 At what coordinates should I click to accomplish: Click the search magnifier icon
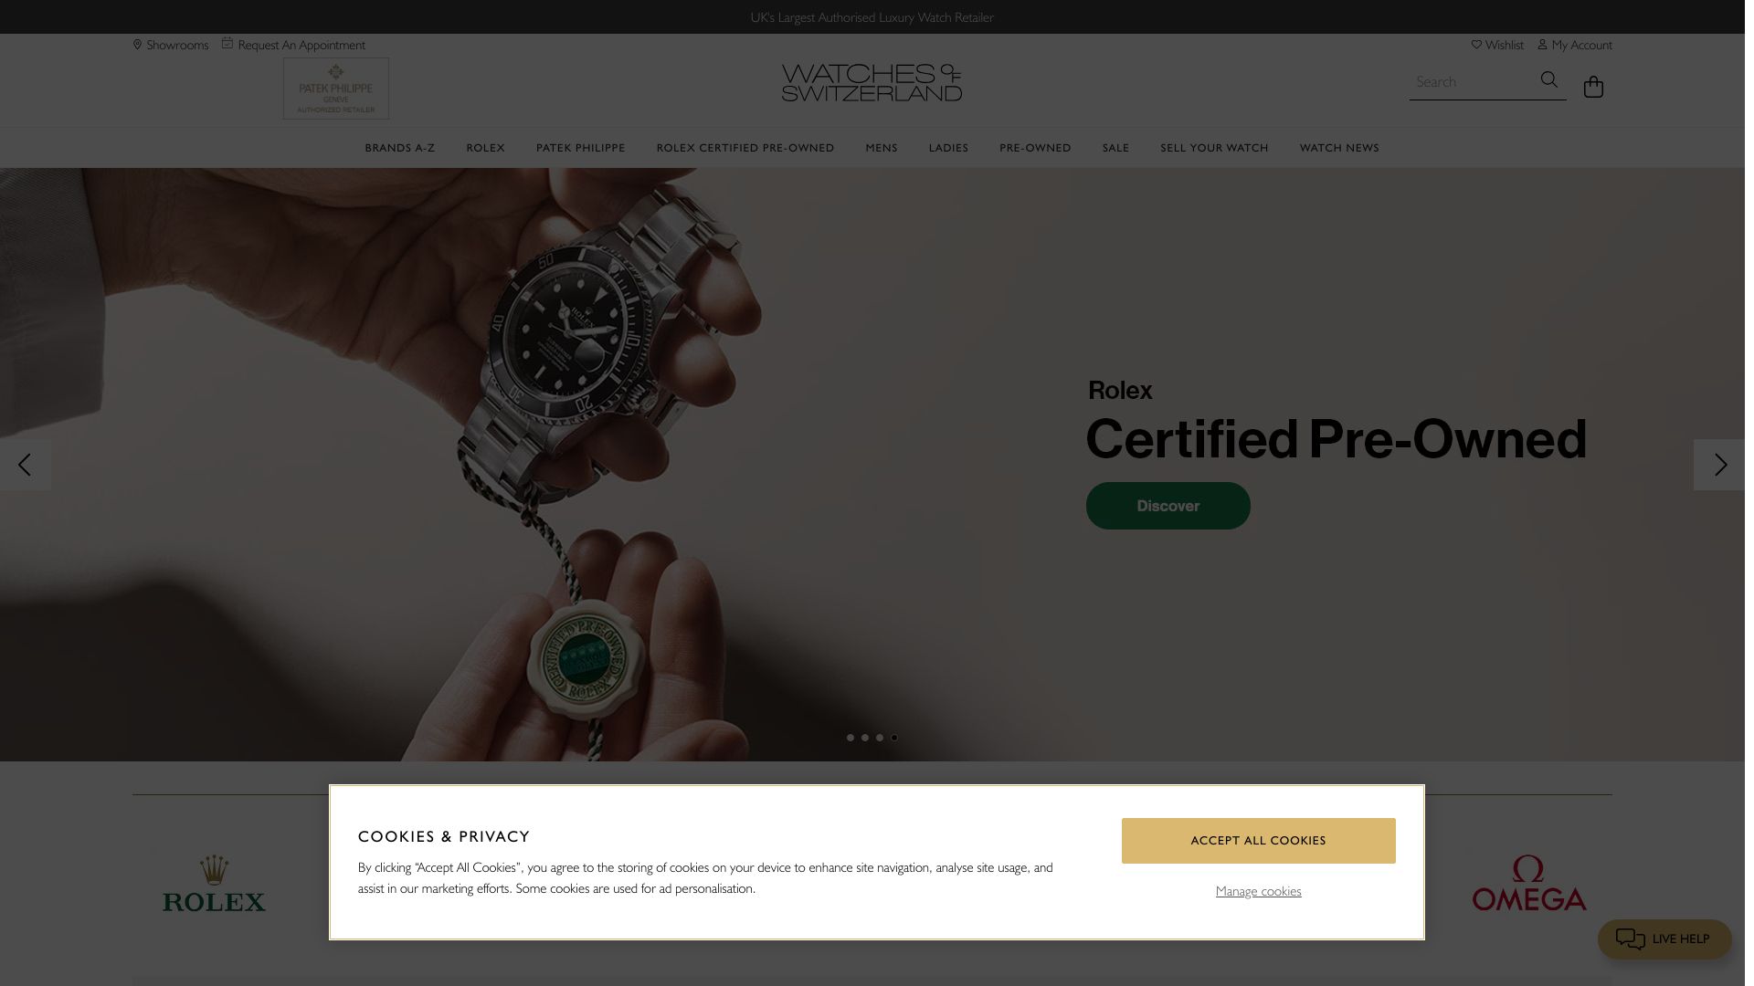pos(1548,80)
